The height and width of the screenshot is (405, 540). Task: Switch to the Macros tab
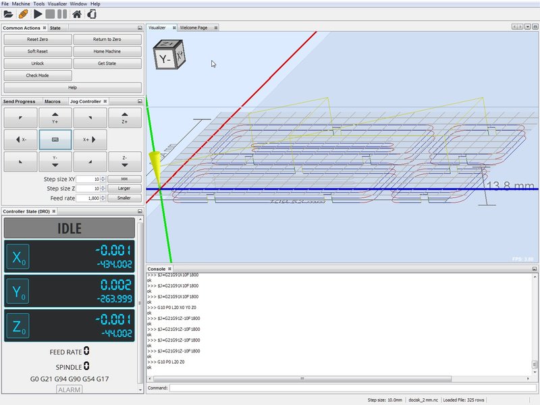tap(53, 102)
